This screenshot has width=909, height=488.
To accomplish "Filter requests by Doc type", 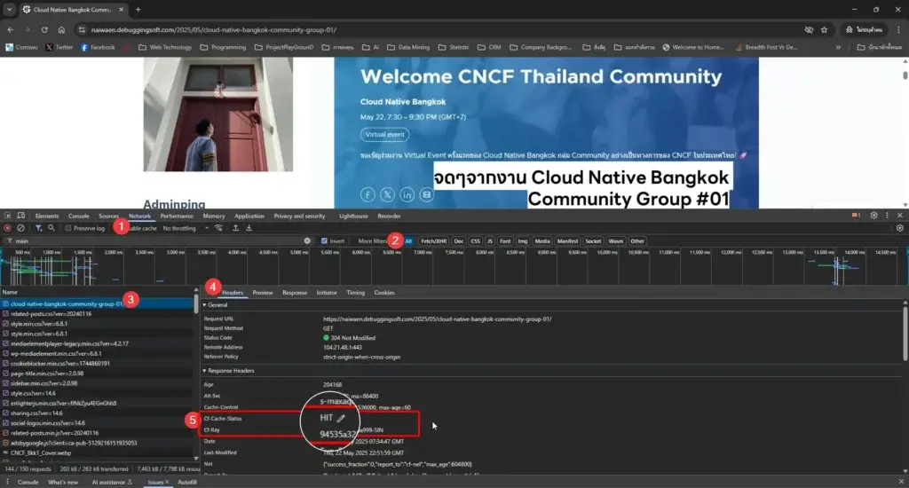I will (x=459, y=241).
